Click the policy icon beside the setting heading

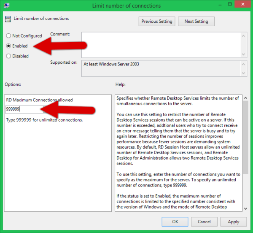tap(8, 19)
